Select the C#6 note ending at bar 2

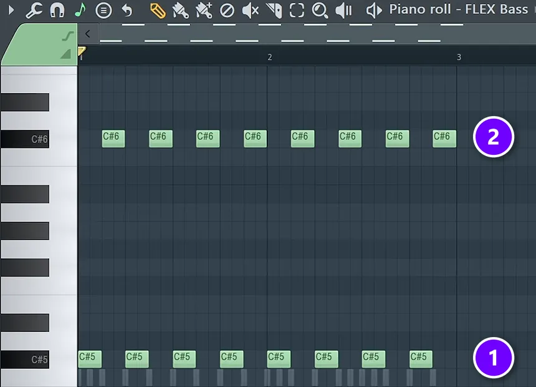[256, 139]
